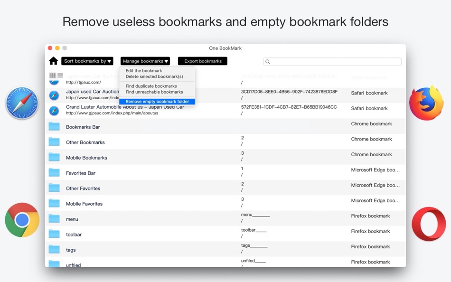Click the http://tjpauc.com/ URL text

point(84,82)
